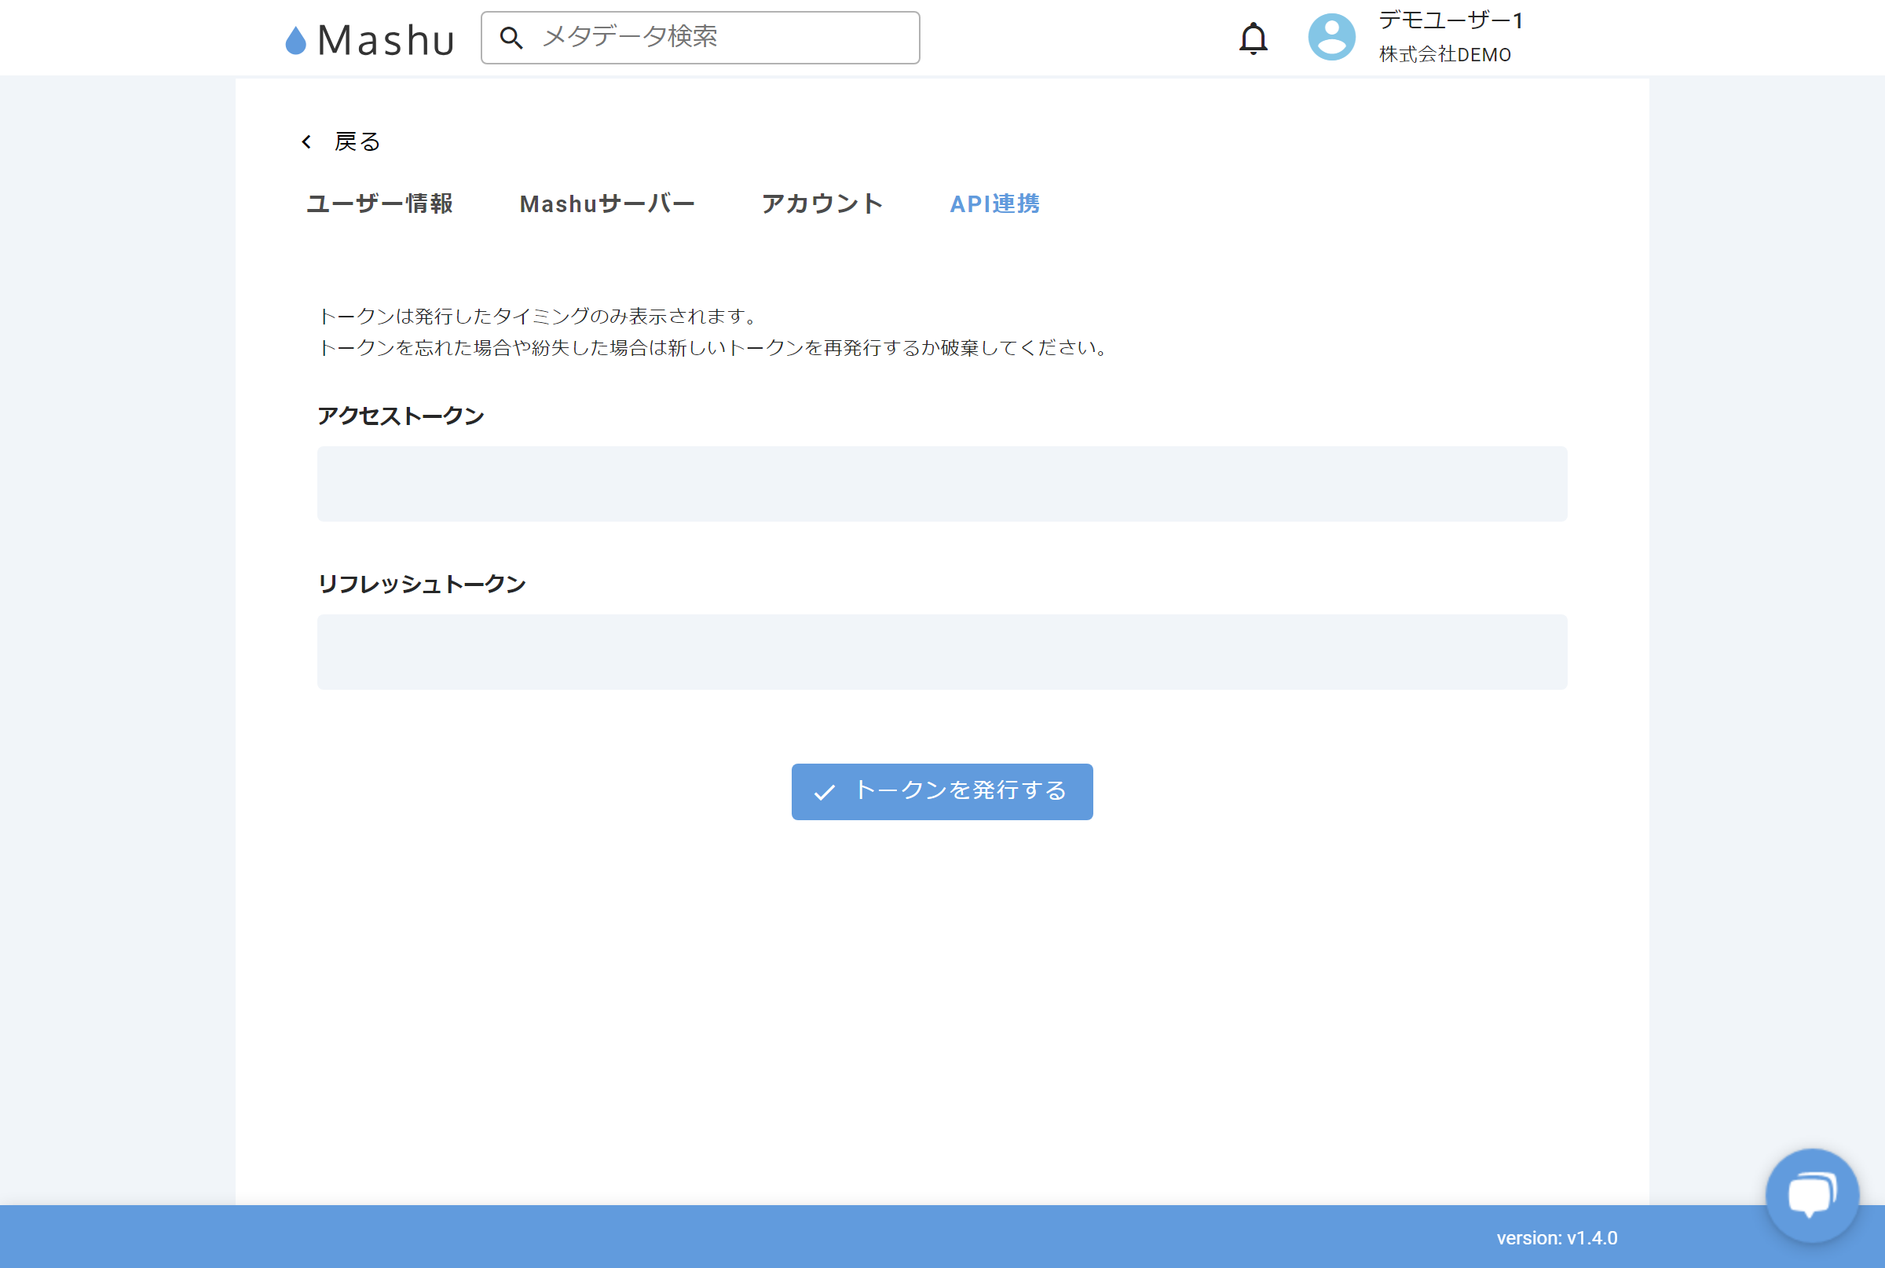
Task: Open the Mashuサーバー tab
Action: pyautogui.click(x=606, y=203)
